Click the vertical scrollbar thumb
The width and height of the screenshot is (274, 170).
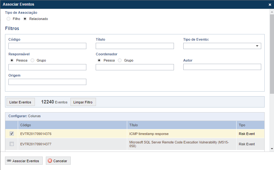pyautogui.click(x=272, y=54)
